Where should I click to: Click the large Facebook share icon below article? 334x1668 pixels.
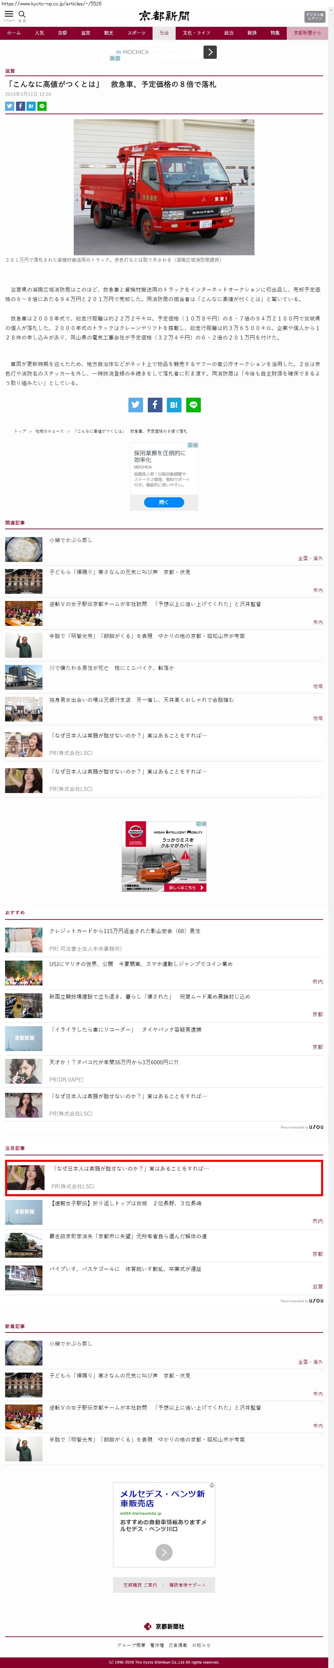(x=155, y=405)
